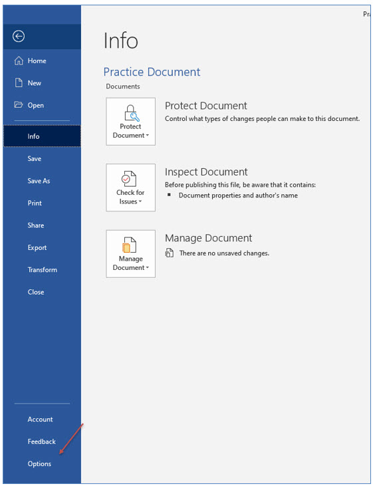Screen dimensions: 379x488
Task: Expand the Check for Issues dropdown
Action: (140, 201)
